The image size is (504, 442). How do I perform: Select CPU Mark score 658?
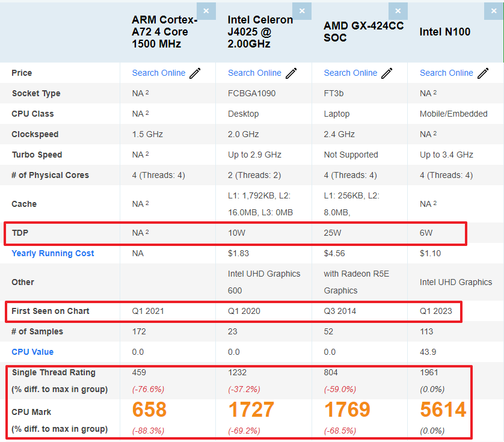click(x=149, y=410)
